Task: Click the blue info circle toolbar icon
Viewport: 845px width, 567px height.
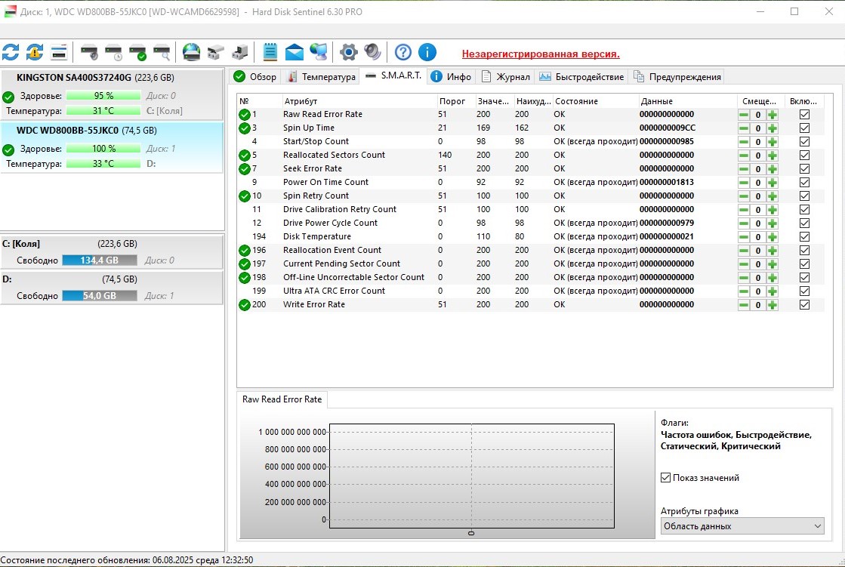Action: pos(427,52)
